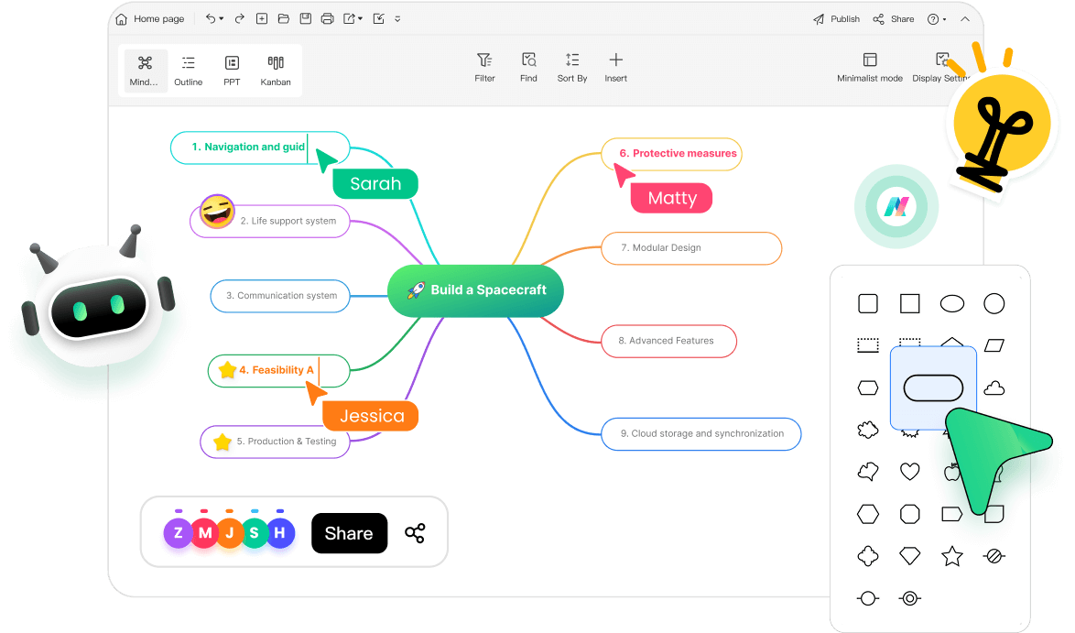The height and width of the screenshot is (633, 1075).
Task: Click the Find icon in the toolbar
Action: point(528,60)
